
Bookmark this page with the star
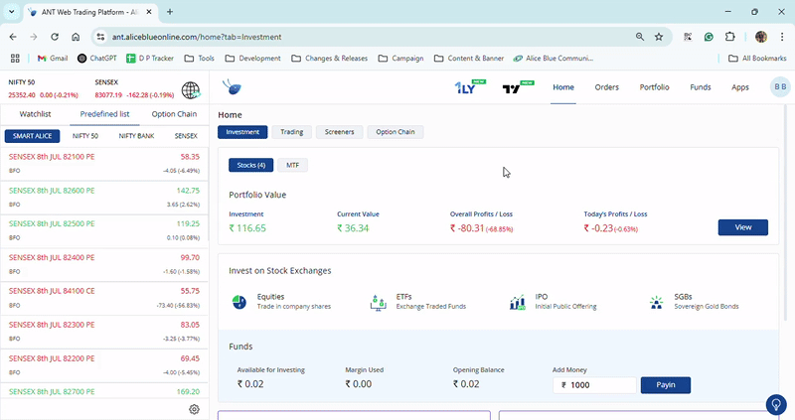[x=659, y=37]
